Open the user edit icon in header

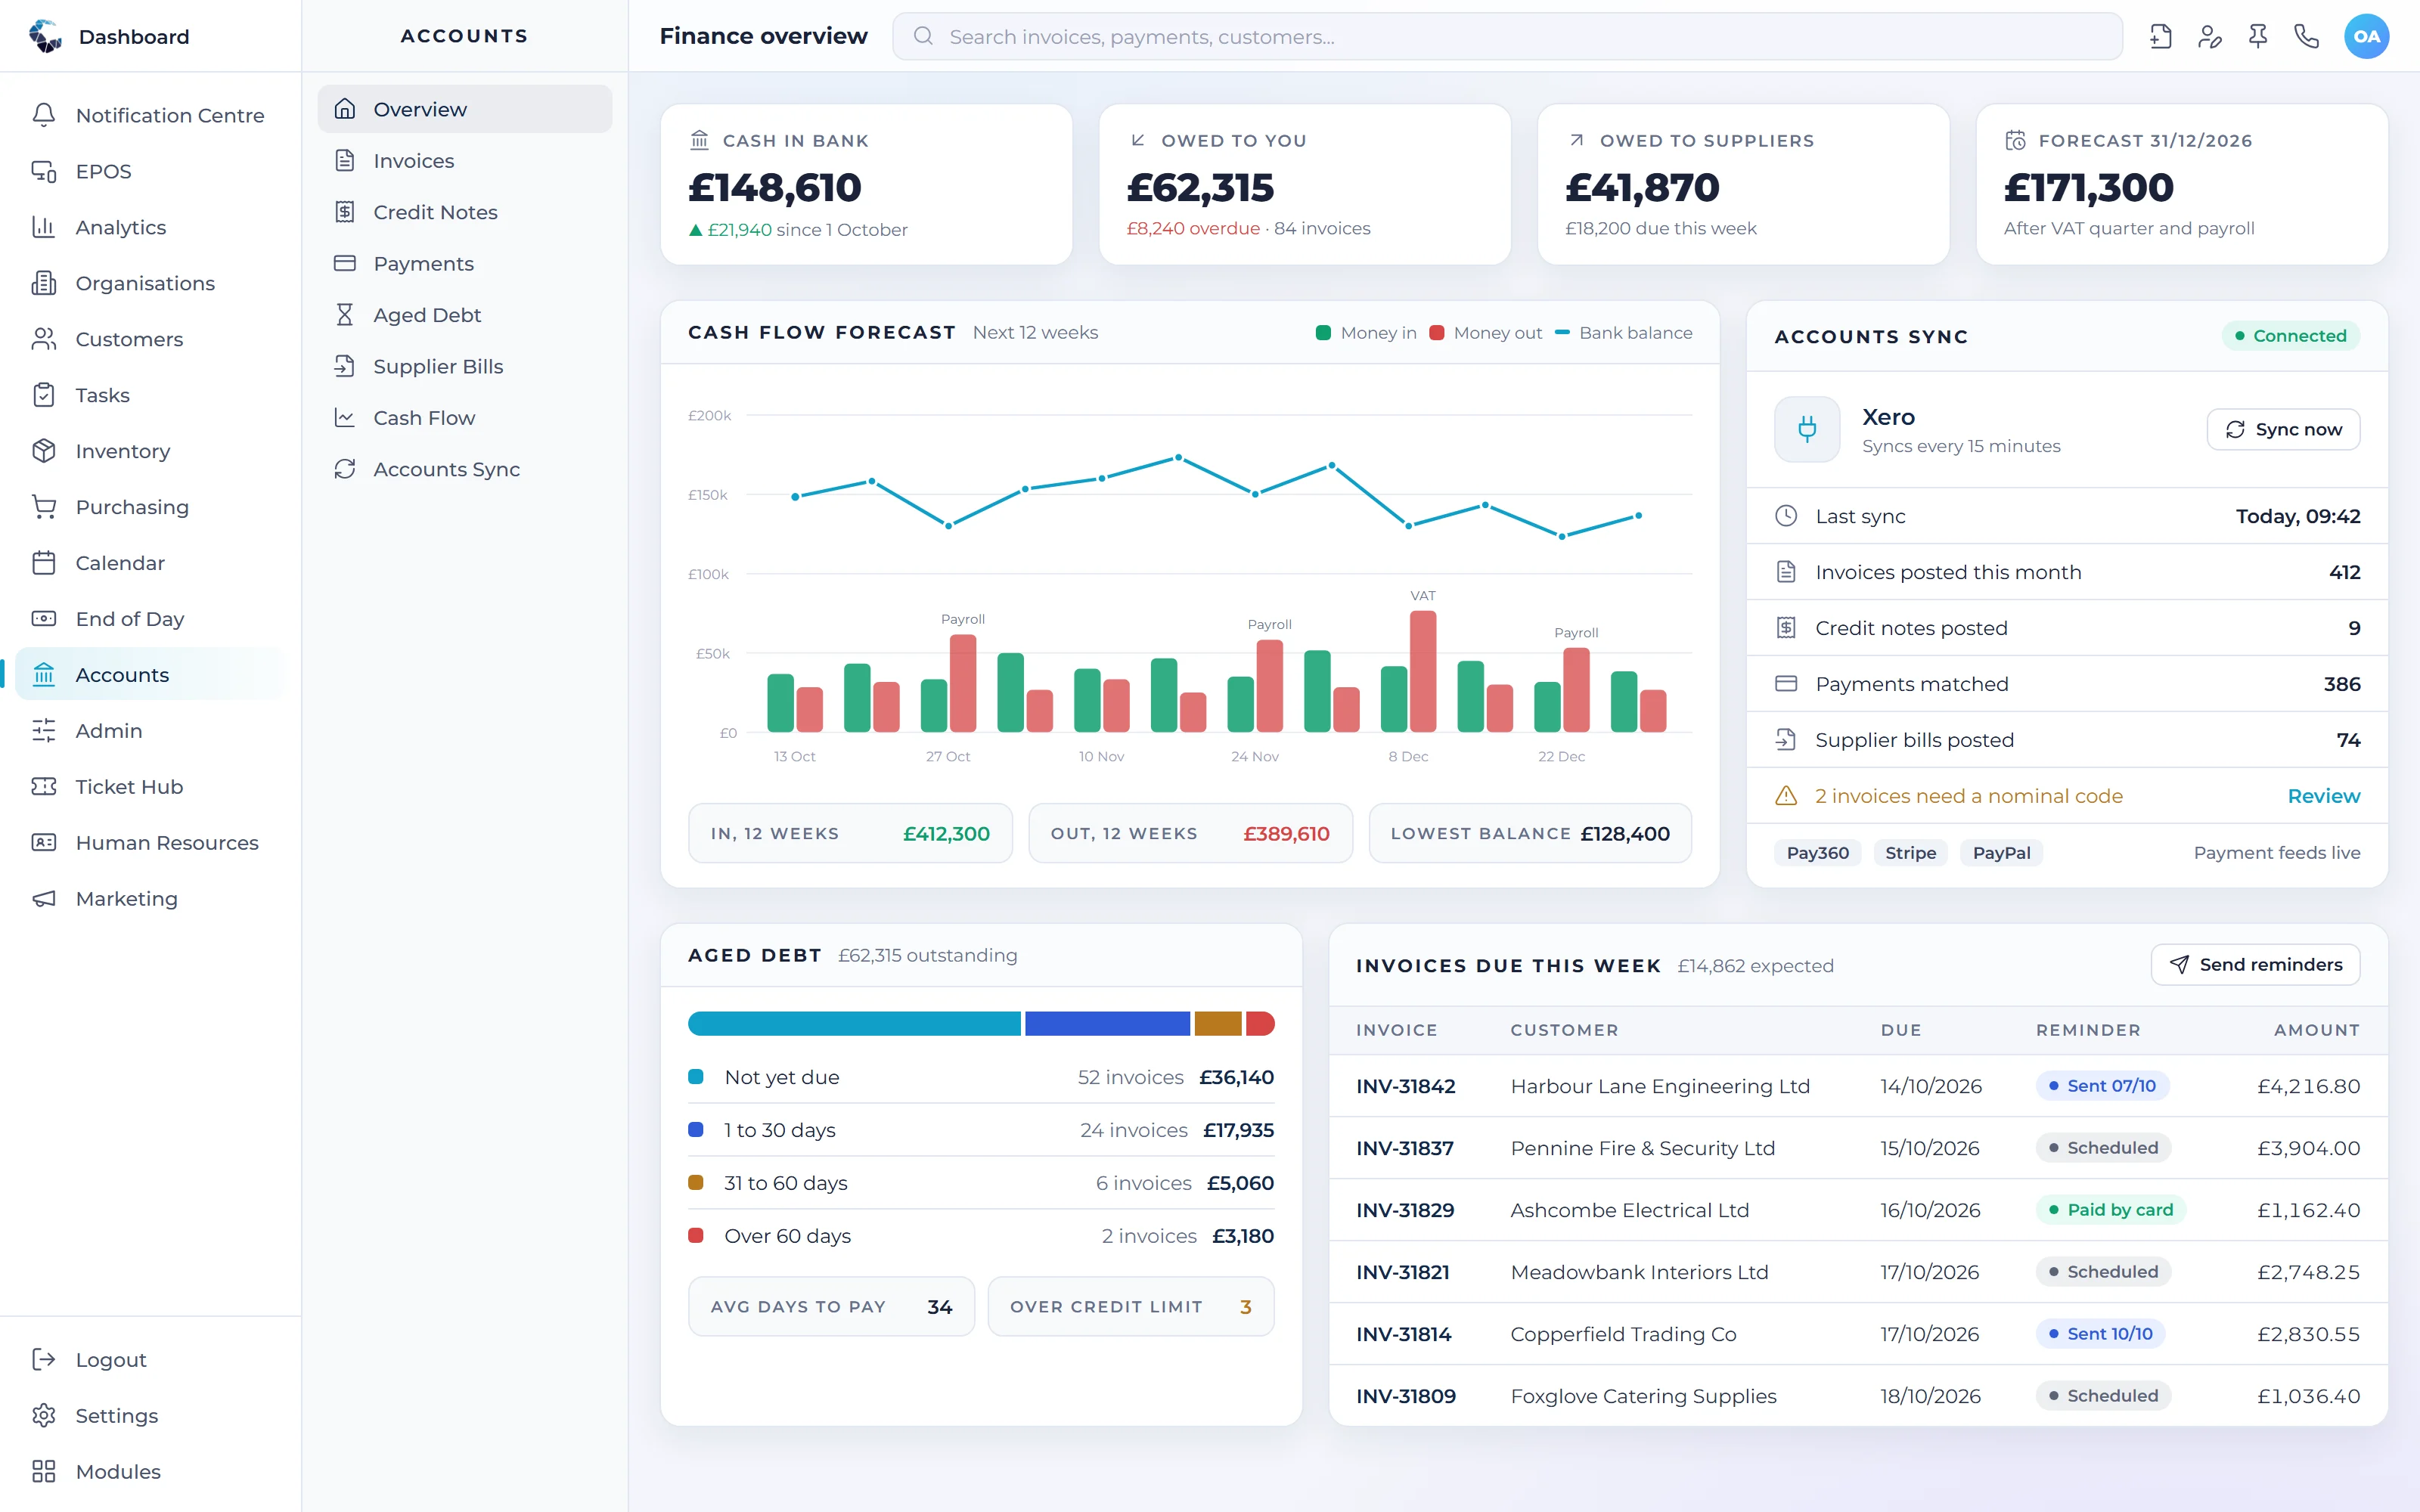click(x=2209, y=37)
